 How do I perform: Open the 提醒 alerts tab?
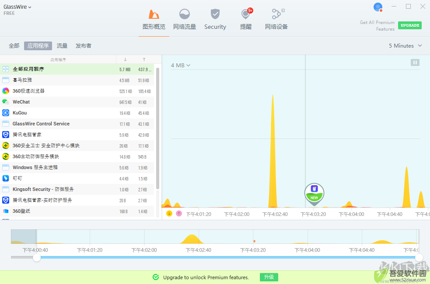point(246,20)
